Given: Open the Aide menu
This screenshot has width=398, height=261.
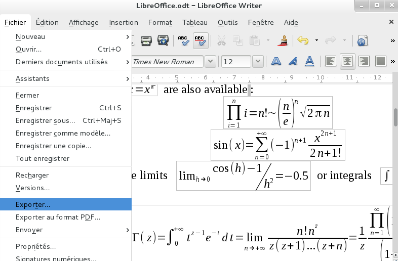Looking at the screenshot, I should point(291,23).
